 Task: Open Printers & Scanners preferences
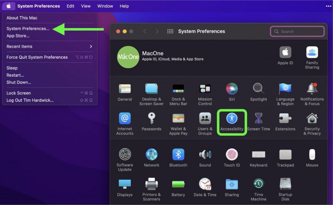point(152,190)
